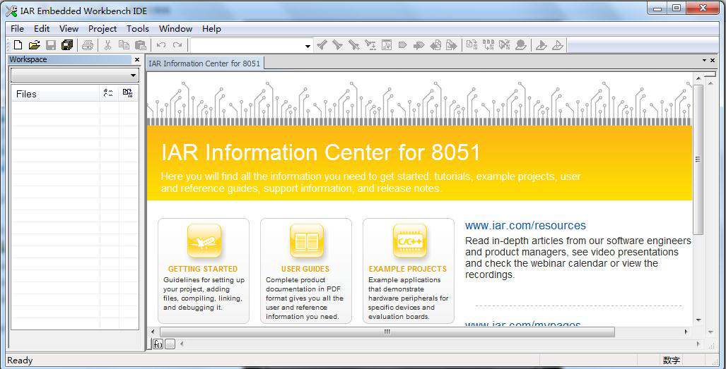Click the Copy icon in toolbar
Image resolution: width=726 pixels, height=369 pixels.
tap(124, 45)
